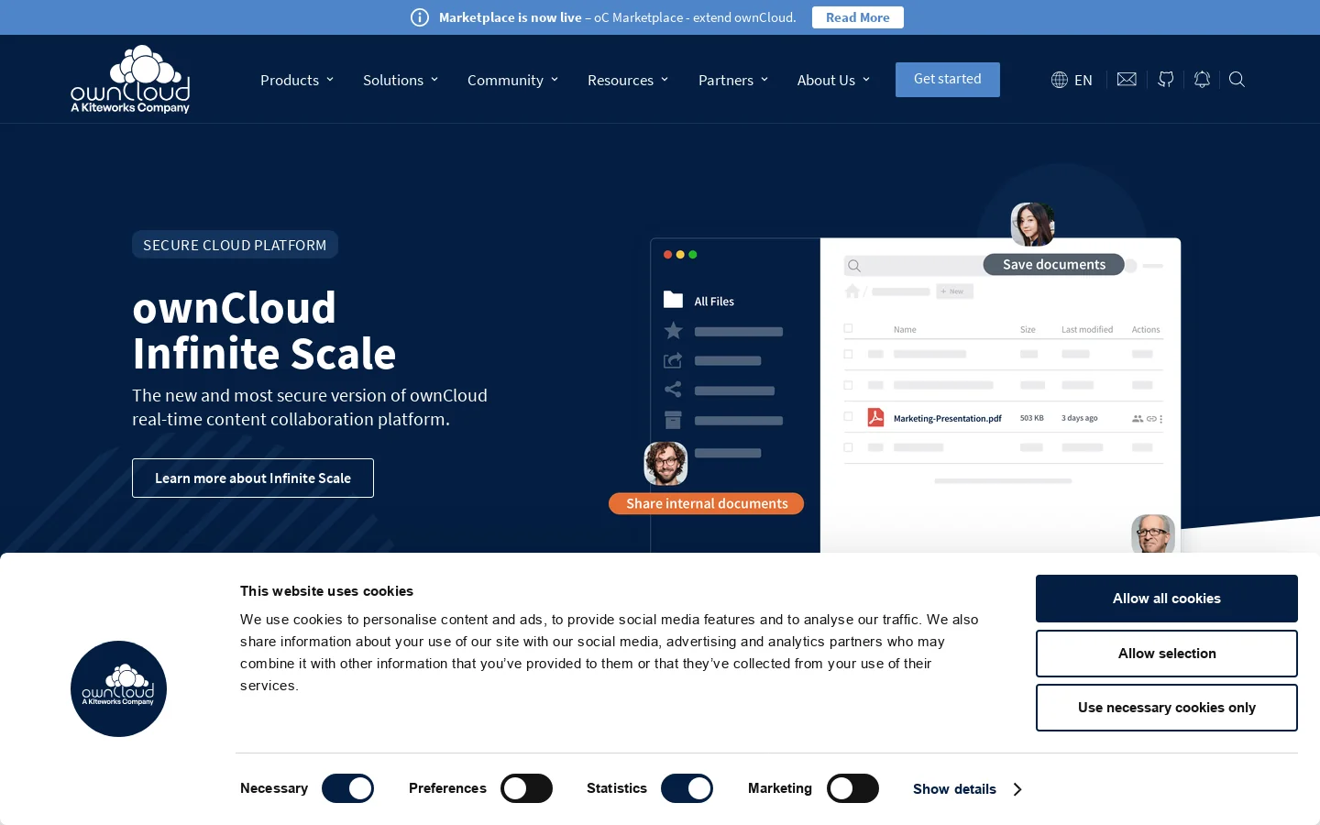The height and width of the screenshot is (825, 1320).
Task: Expand the Partners menu
Action: click(x=733, y=81)
